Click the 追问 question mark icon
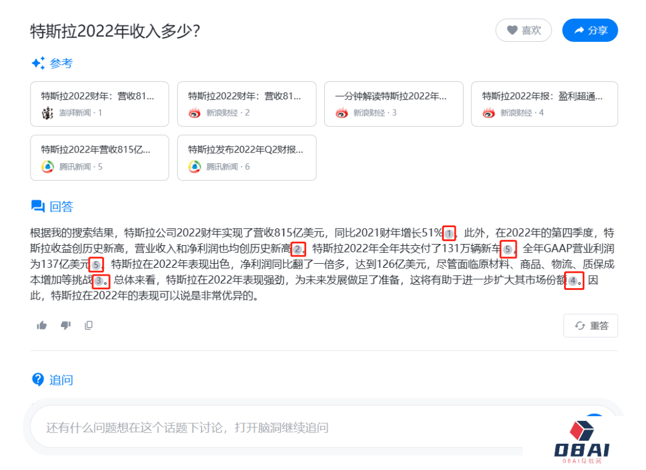The image size is (646, 470). [x=38, y=379]
